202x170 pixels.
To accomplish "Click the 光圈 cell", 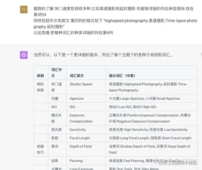I will tap(57, 98).
